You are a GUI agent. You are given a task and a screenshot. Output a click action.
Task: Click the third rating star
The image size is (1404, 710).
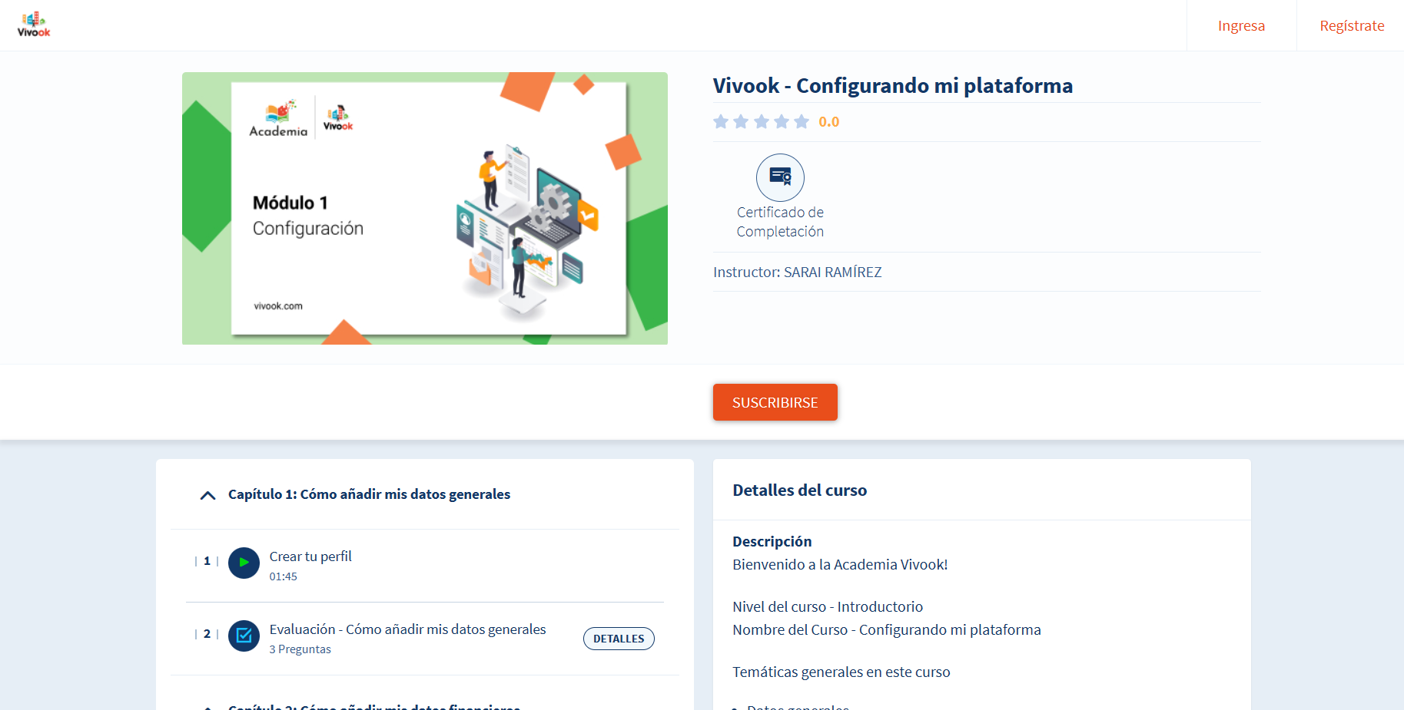pyautogui.click(x=762, y=121)
